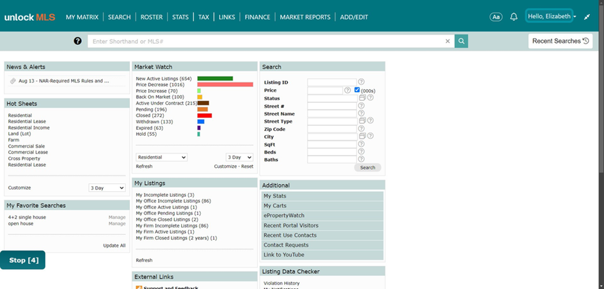The image size is (604, 289).
Task: Click the attachment icon beside Aug 13 alert
Action: (x=13, y=81)
